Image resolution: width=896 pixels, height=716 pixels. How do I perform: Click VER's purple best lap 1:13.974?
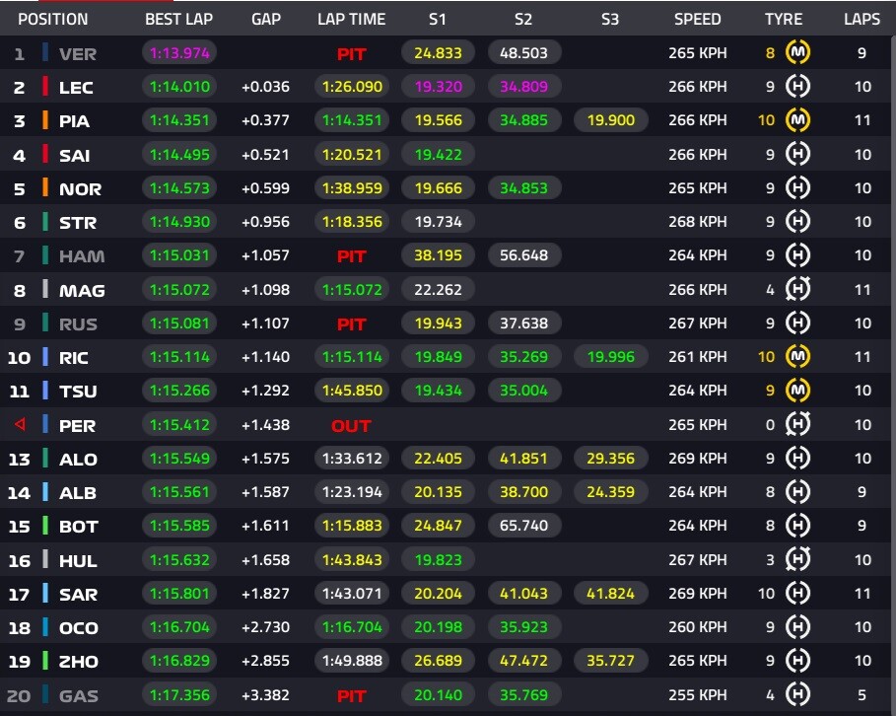179,53
